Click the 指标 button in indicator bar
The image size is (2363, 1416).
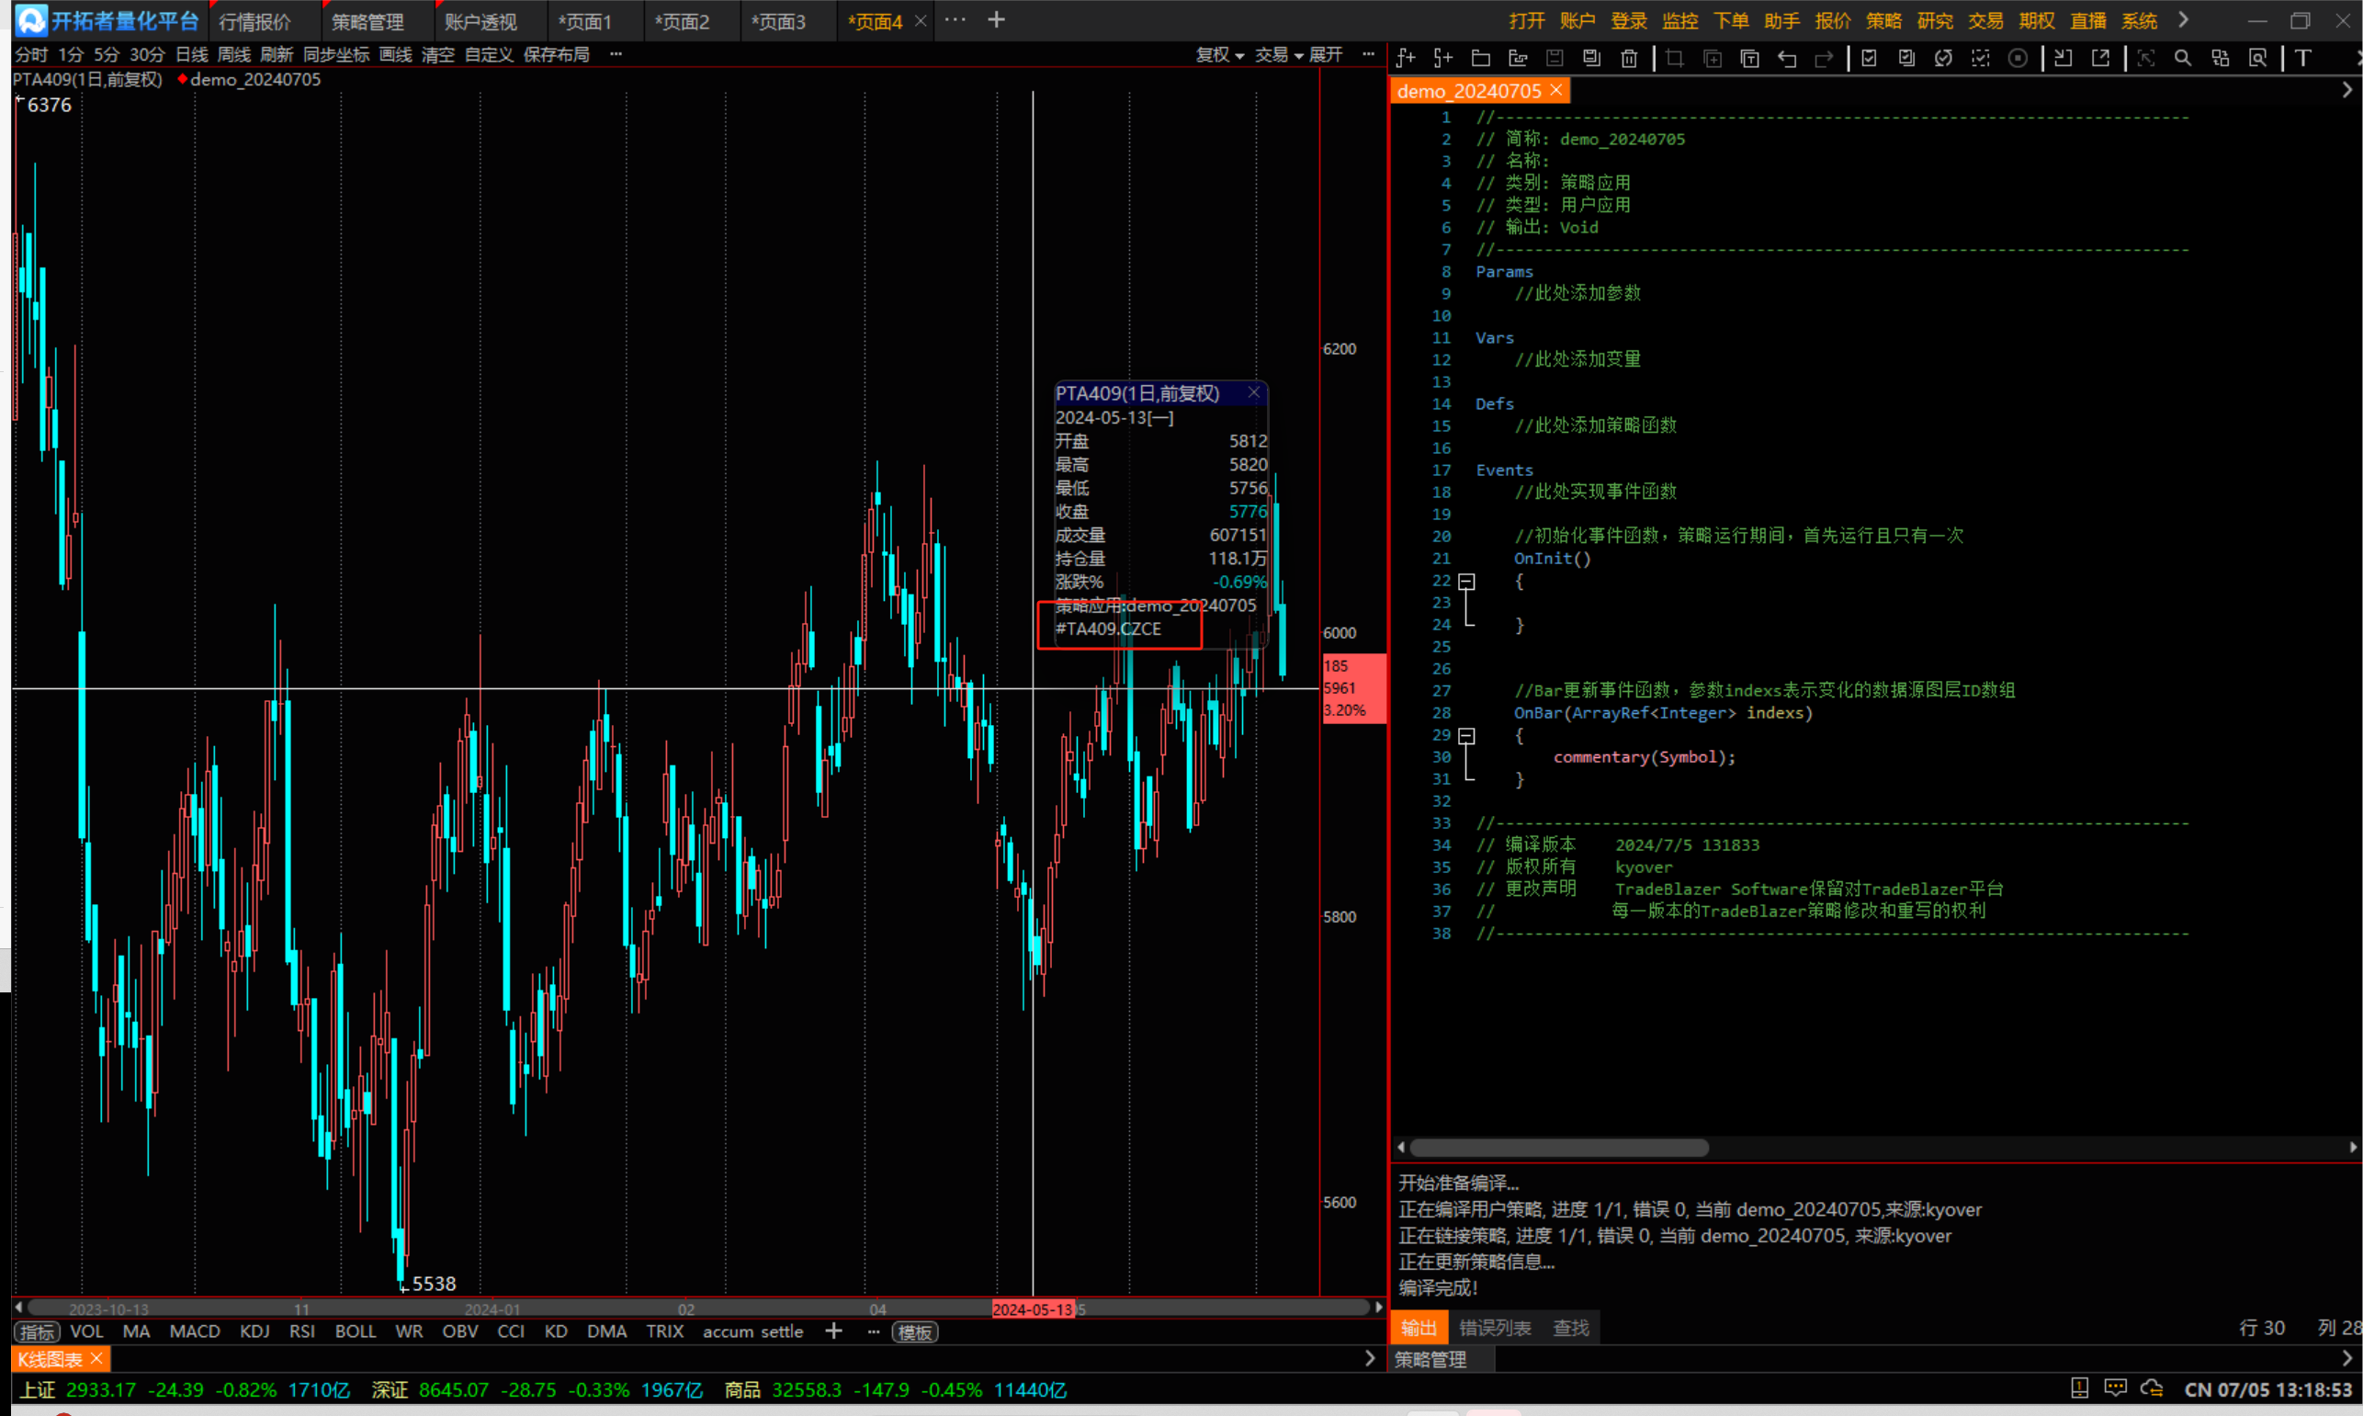(x=36, y=1332)
